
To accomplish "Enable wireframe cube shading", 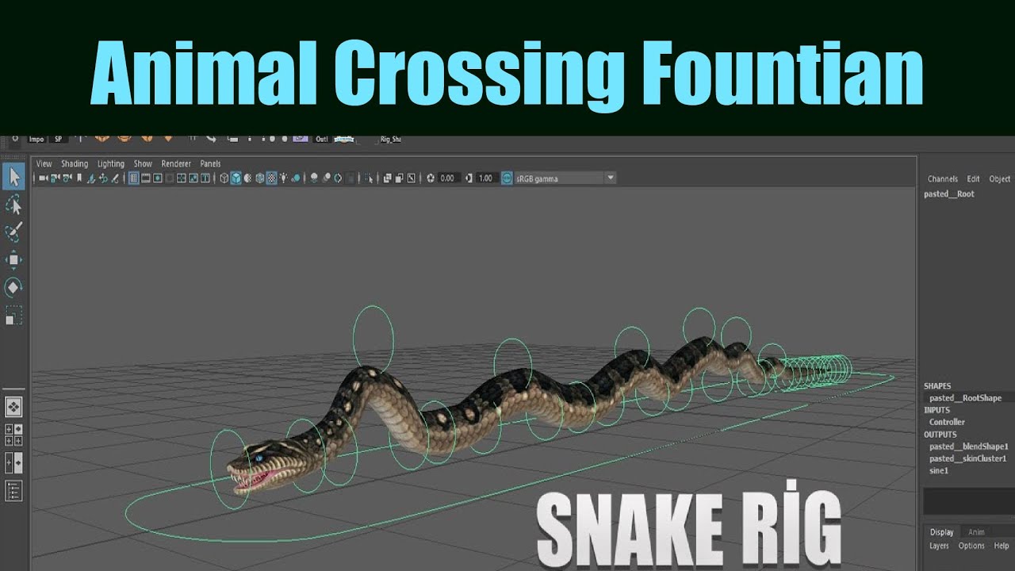I will [224, 178].
